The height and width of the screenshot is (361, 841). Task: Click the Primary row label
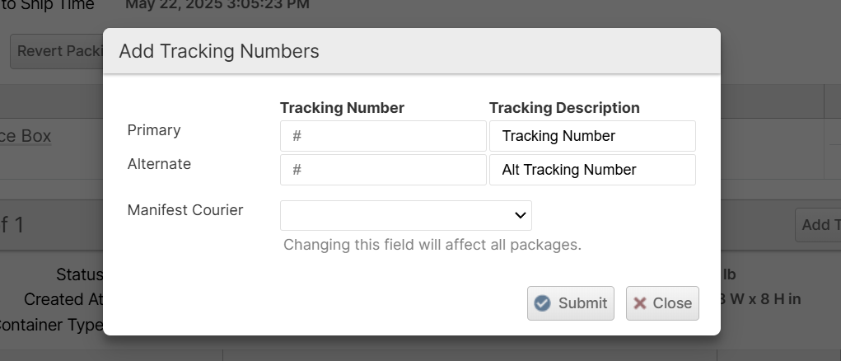coord(154,130)
